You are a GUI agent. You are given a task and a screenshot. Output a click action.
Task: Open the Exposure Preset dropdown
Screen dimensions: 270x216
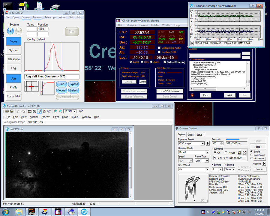pos(203,143)
